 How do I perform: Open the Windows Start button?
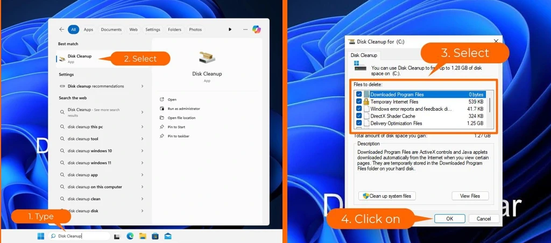point(41,236)
